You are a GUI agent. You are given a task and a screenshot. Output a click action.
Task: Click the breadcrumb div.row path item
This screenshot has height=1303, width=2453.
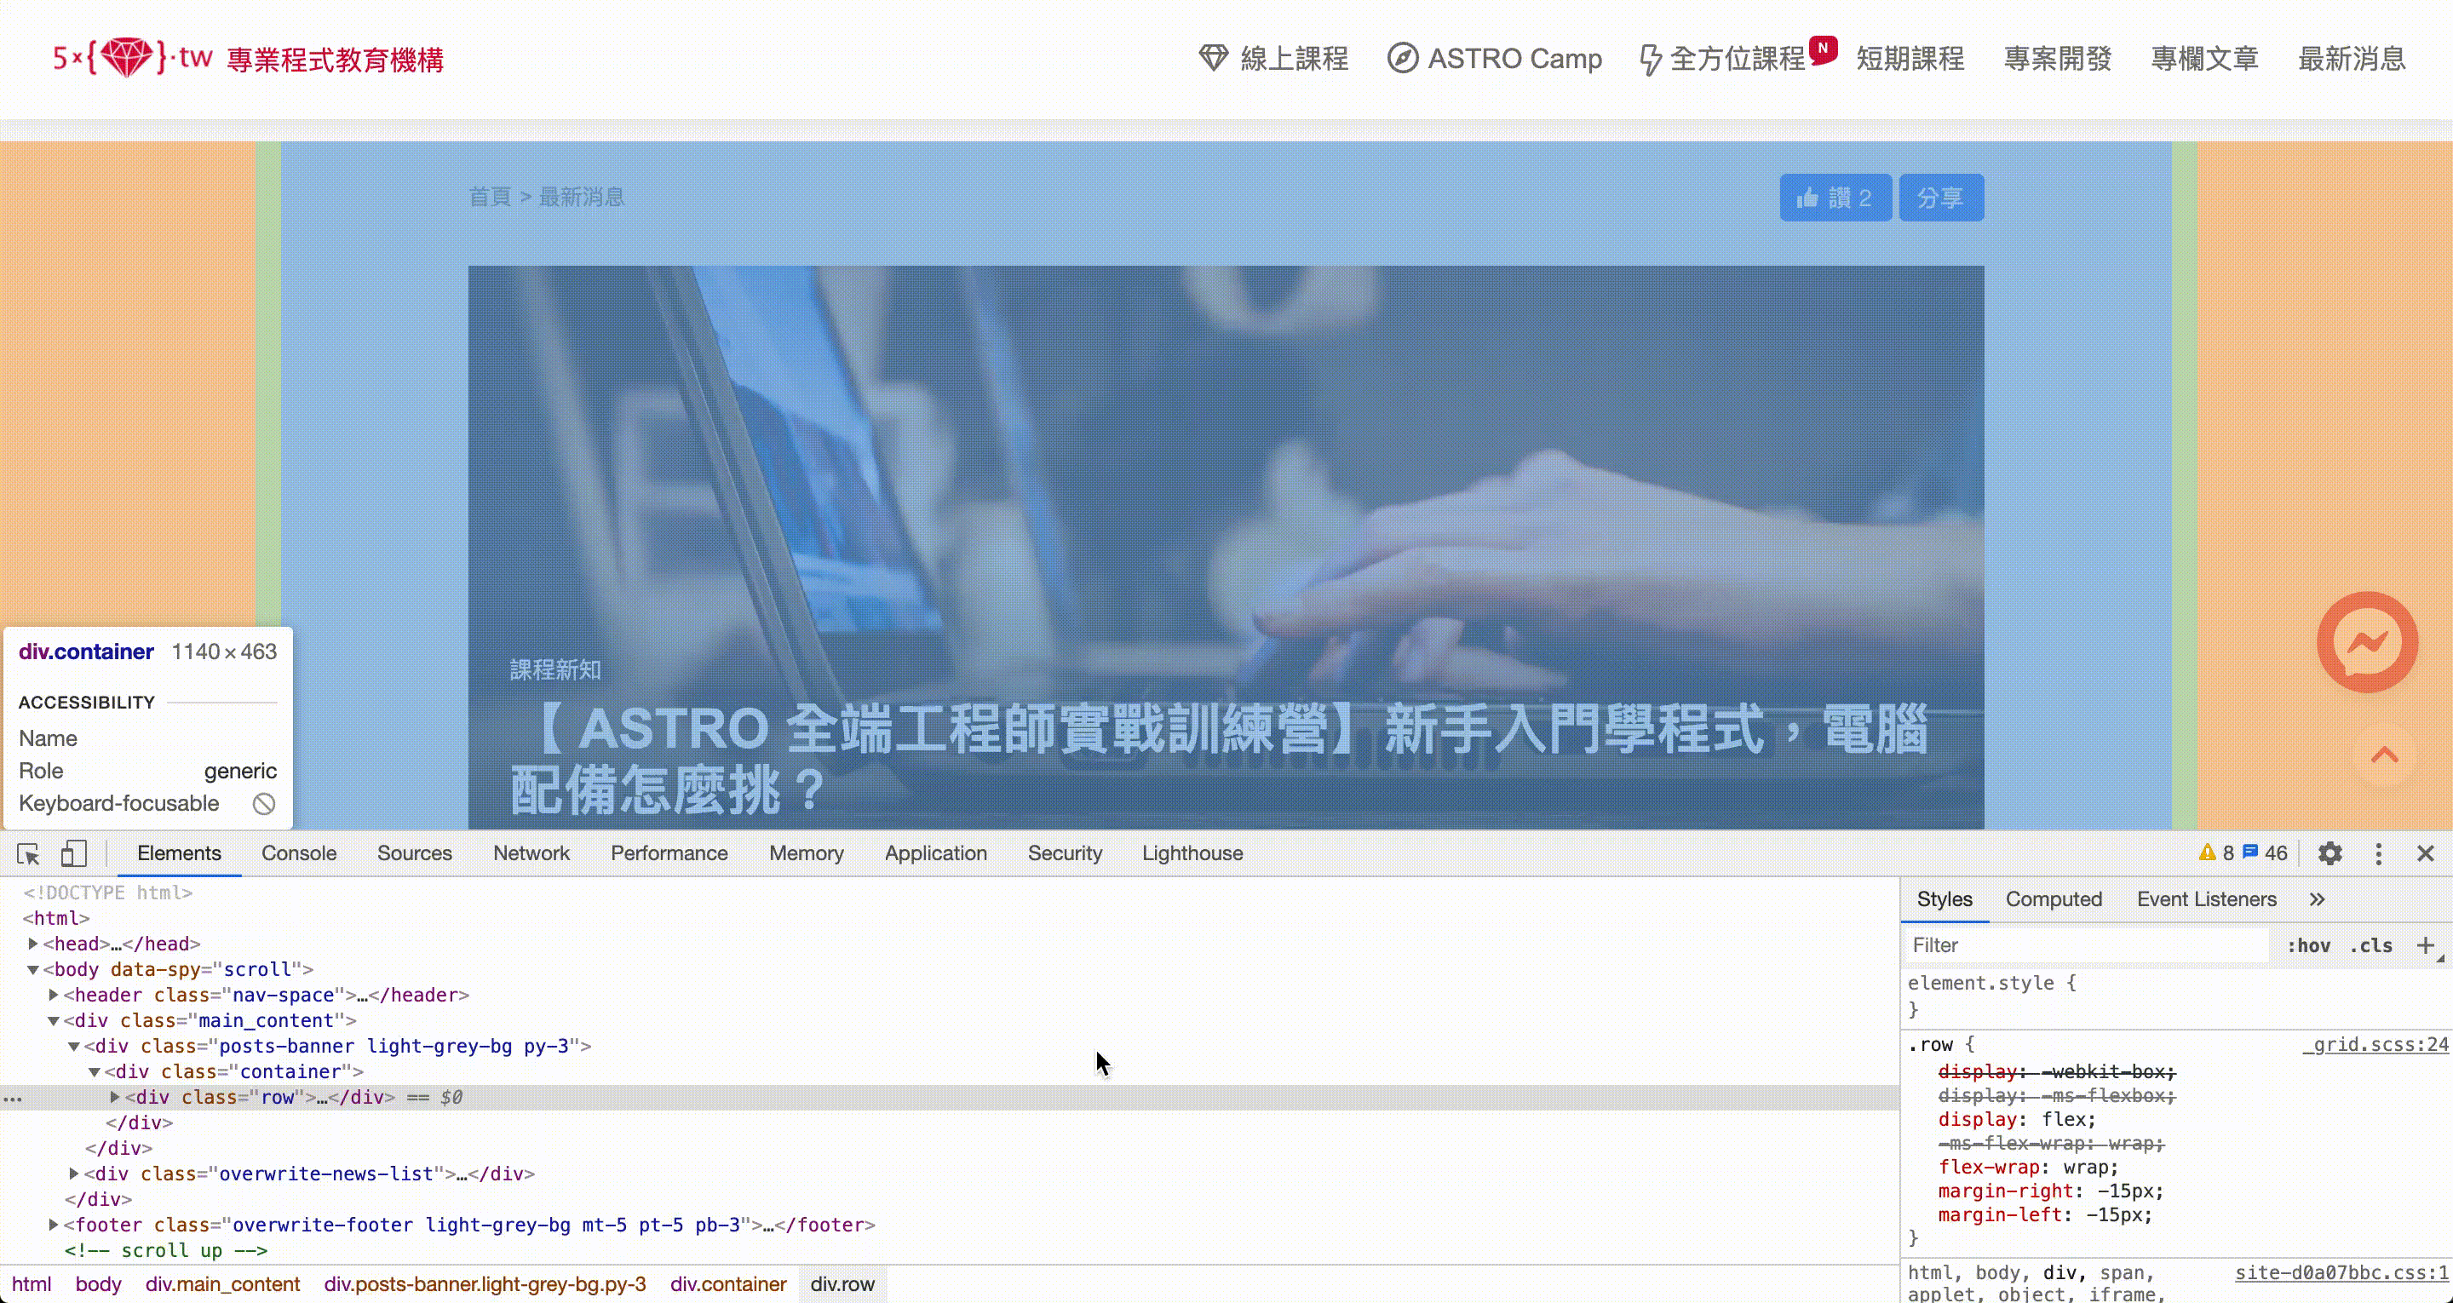tap(842, 1283)
